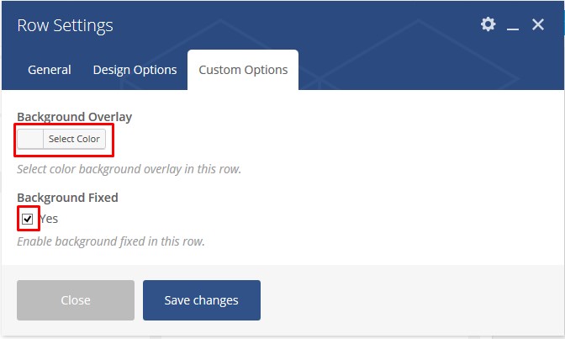Click the blank header area beside tabs
The image size is (565, 339).
click(429, 70)
